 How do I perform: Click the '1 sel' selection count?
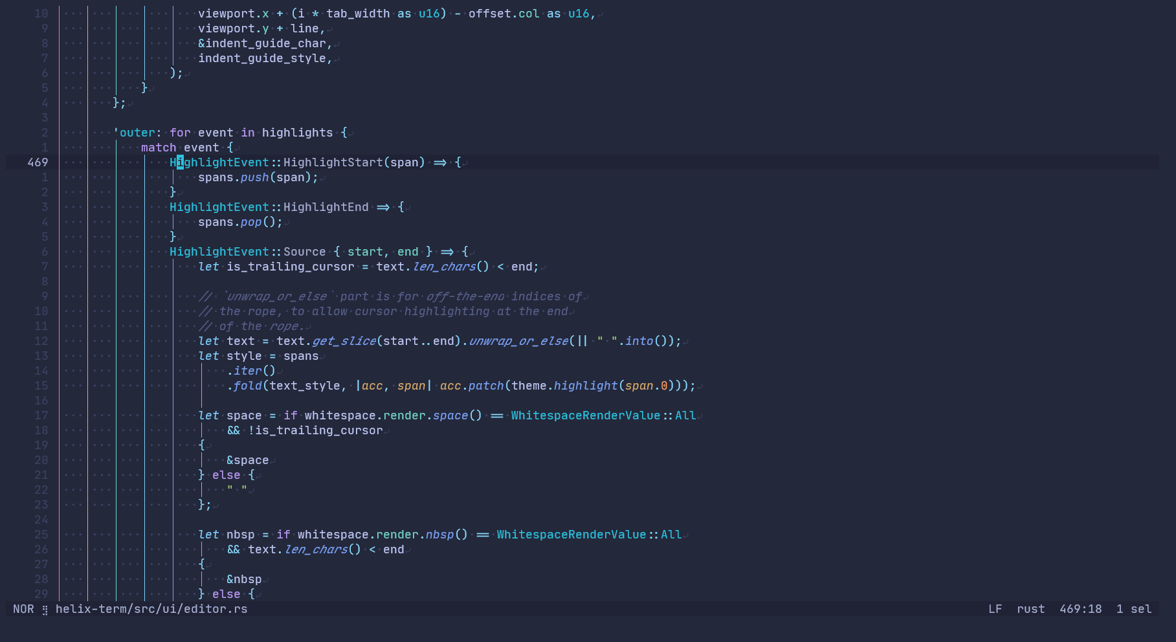pyautogui.click(x=1134, y=609)
